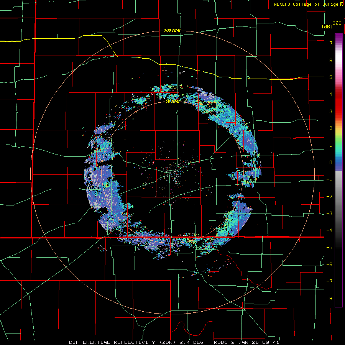Screen dimensions: 345x345
Task: Click the -7 scale label
Action: 329,281
